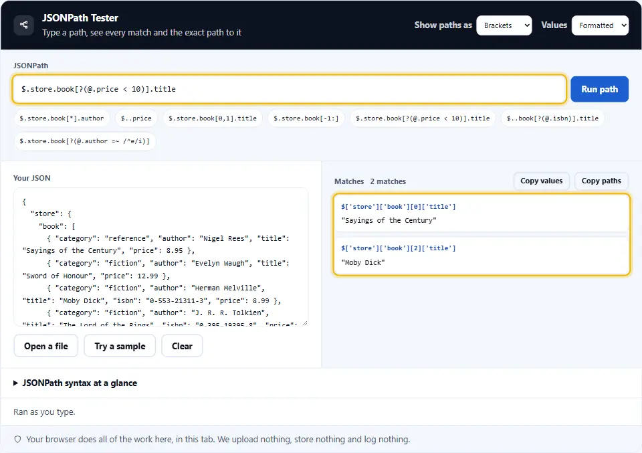The image size is (642, 453).
Task: Click the Ran as you type status text
Action: pos(44,412)
